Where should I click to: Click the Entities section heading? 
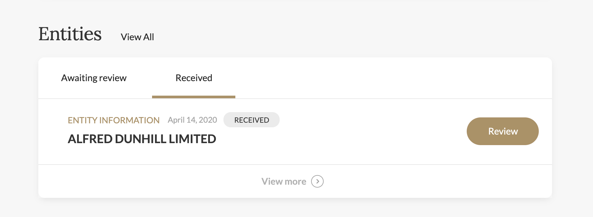pos(70,34)
